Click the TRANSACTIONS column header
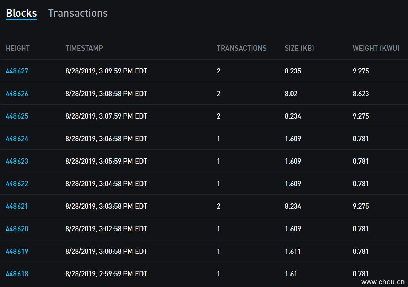The width and height of the screenshot is (408, 287). [242, 48]
